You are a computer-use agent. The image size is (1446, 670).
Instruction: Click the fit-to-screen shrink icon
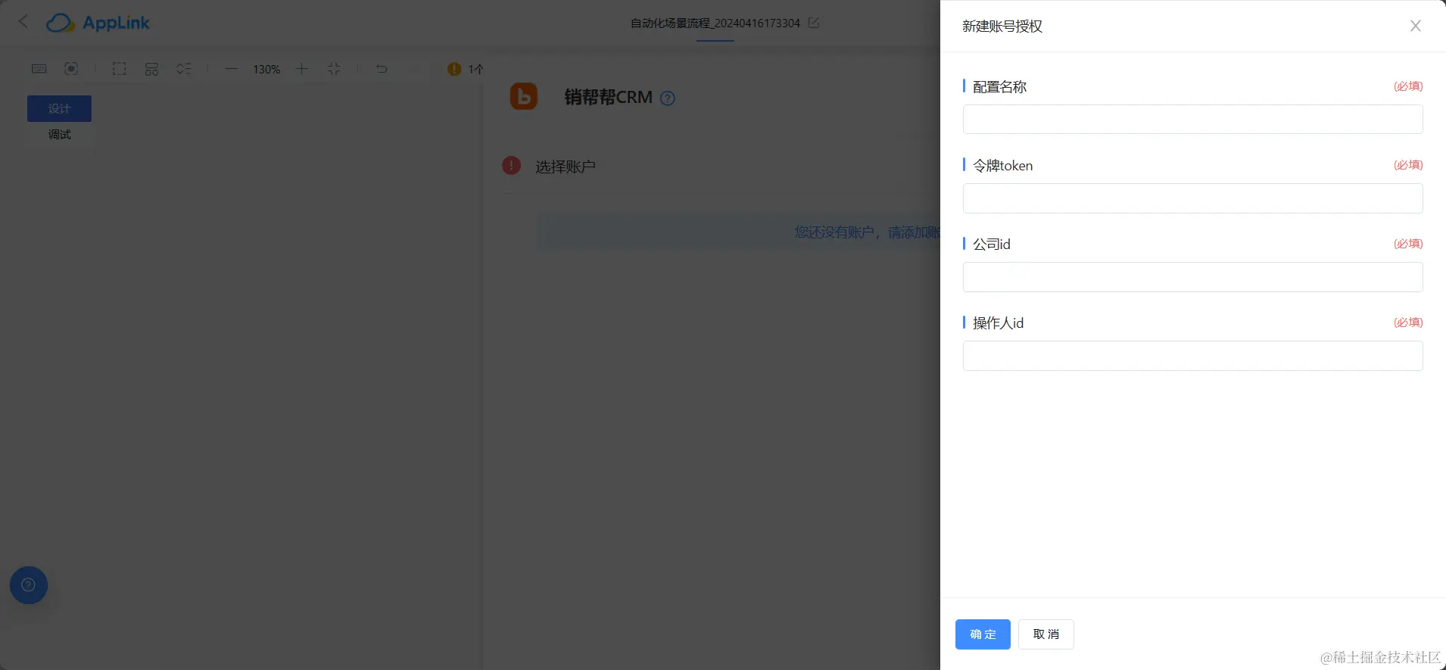pyautogui.click(x=334, y=69)
